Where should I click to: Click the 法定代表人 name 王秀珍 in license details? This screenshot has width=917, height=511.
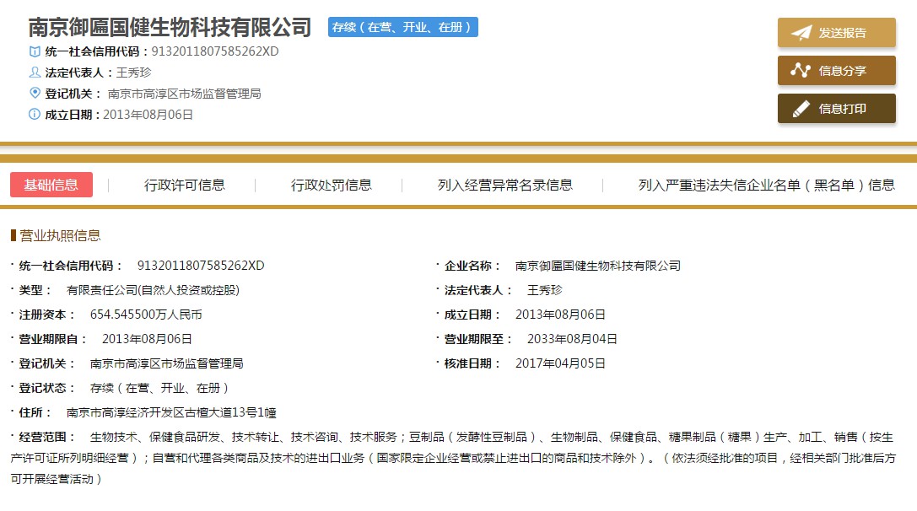tap(544, 290)
